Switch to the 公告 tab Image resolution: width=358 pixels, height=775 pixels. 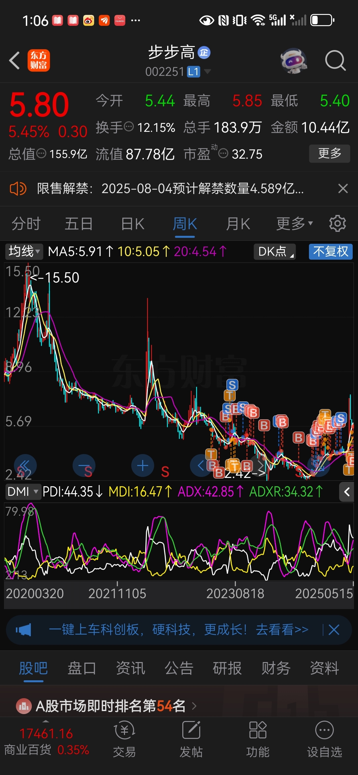179,668
